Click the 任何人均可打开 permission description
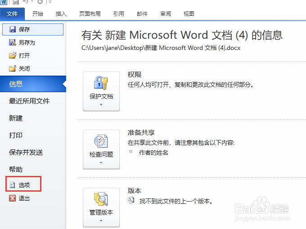 click(x=190, y=85)
